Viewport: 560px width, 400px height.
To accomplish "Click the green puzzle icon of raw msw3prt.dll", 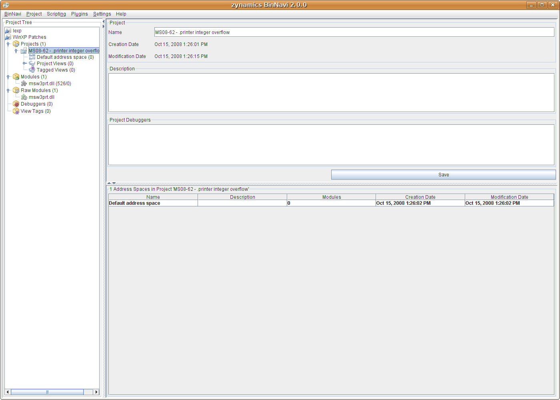I will tap(24, 97).
